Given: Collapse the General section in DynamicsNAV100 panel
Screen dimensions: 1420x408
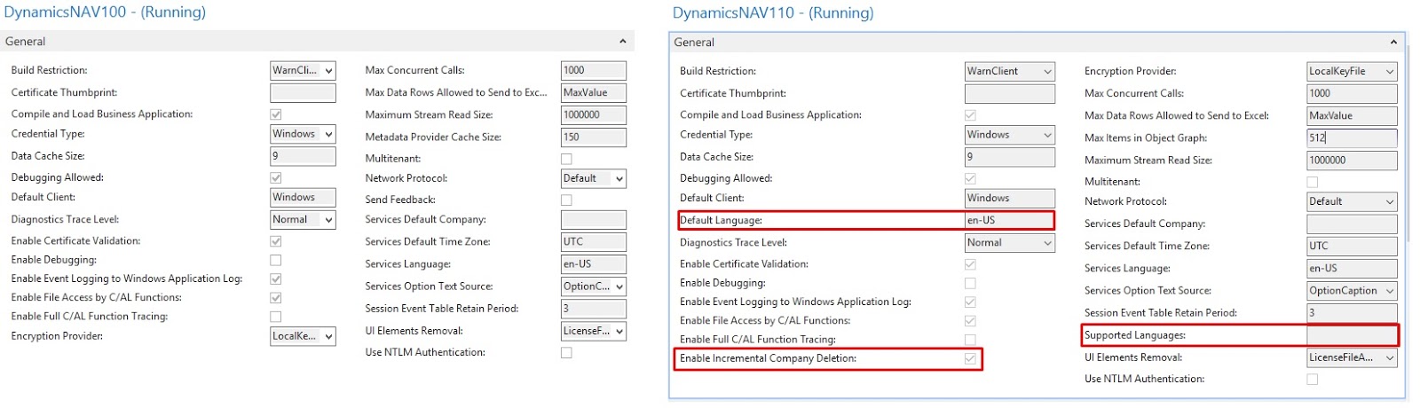Looking at the screenshot, I should [622, 41].
